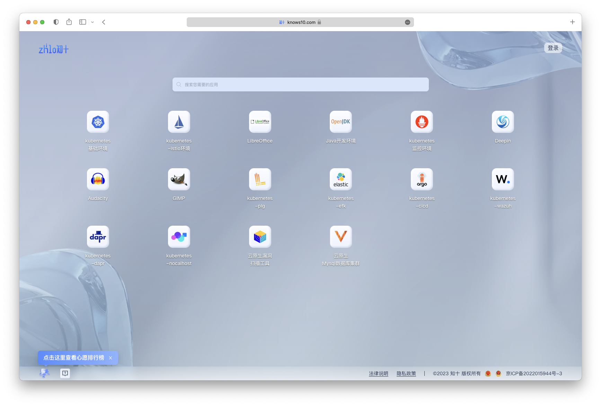The width and height of the screenshot is (601, 406).
Task: Open the kubernetes 监控环境 Prometheus icon
Action: 422,122
